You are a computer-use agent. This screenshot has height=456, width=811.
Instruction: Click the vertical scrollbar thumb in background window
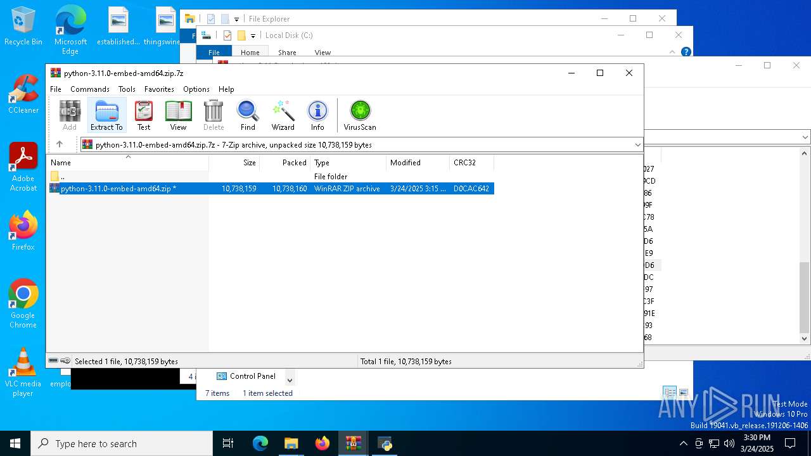805,298
